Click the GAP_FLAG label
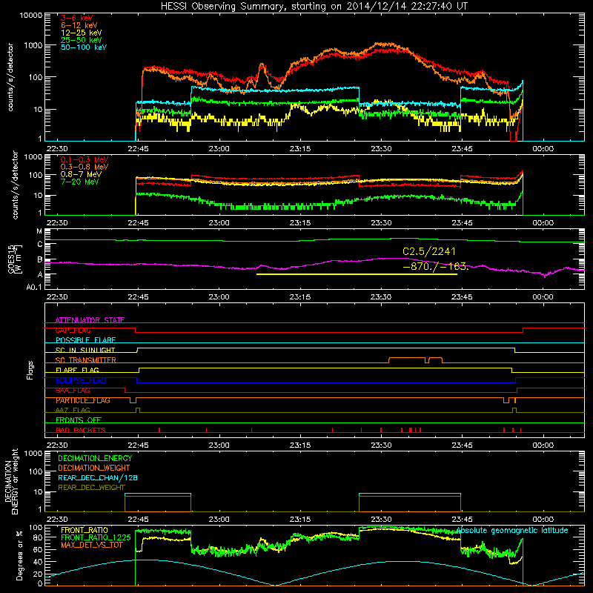593x593 pixels. tap(73, 330)
